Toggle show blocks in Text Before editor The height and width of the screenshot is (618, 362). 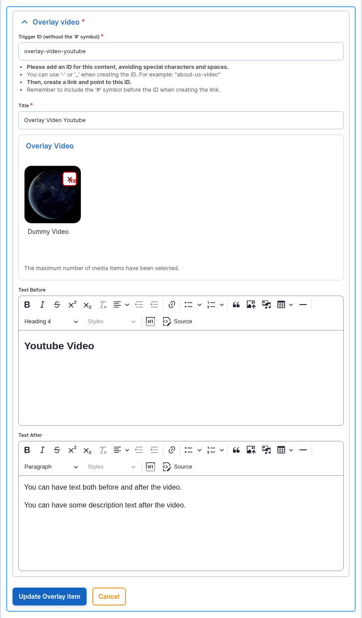coord(150,322)
